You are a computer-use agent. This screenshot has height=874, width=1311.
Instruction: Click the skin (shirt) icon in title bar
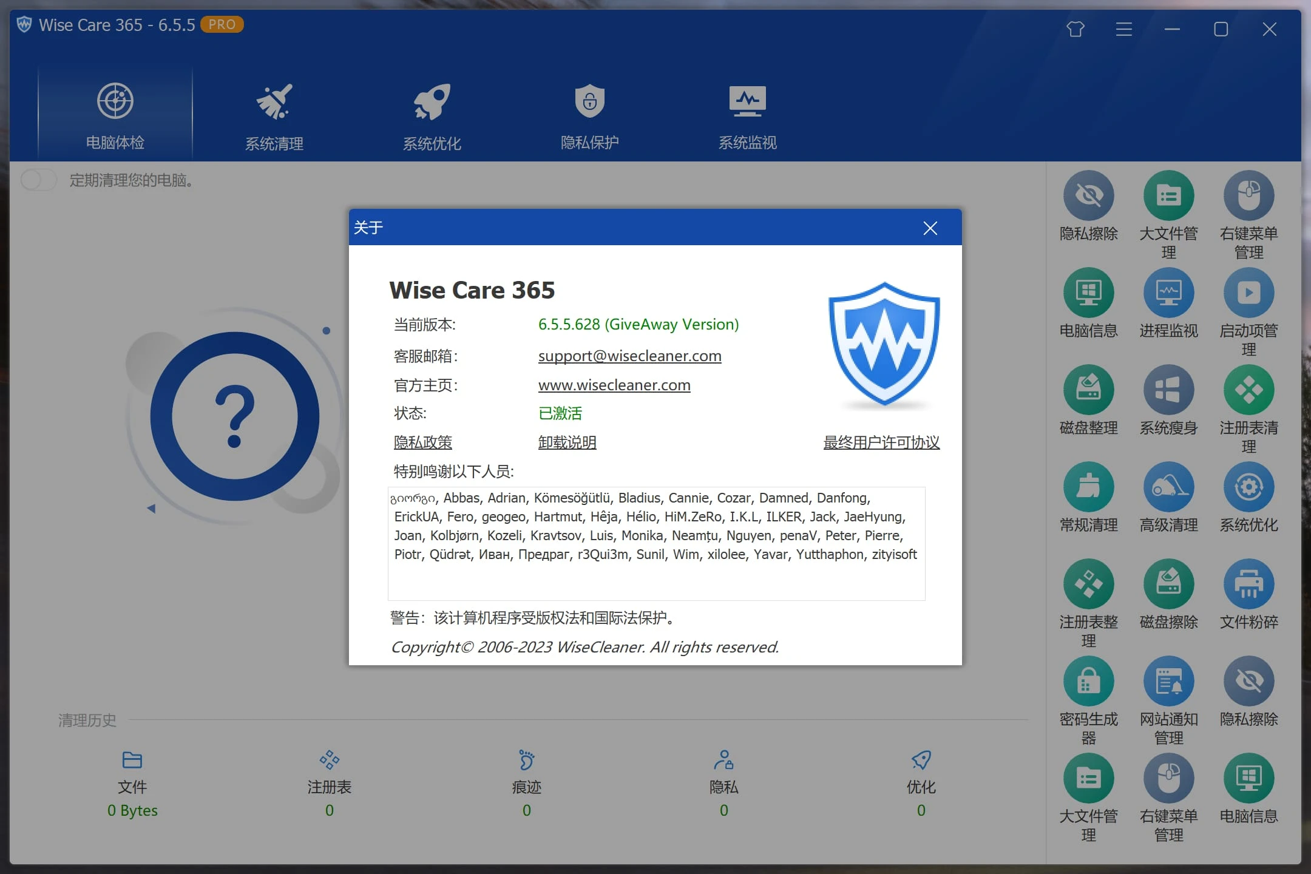pyautogui.click(x=1075, y=29)
